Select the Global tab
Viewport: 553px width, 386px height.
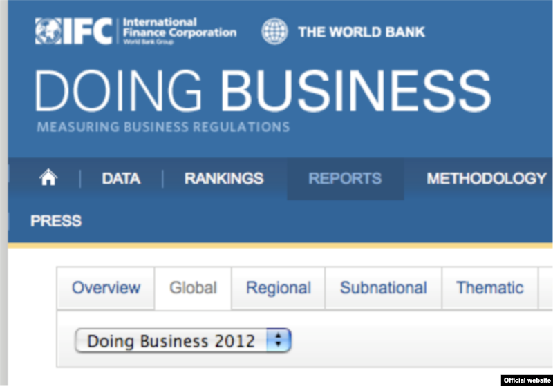(x=193, y=288)
